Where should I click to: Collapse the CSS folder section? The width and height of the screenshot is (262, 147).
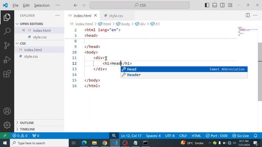pyautogui.click(x=39, y=43)
